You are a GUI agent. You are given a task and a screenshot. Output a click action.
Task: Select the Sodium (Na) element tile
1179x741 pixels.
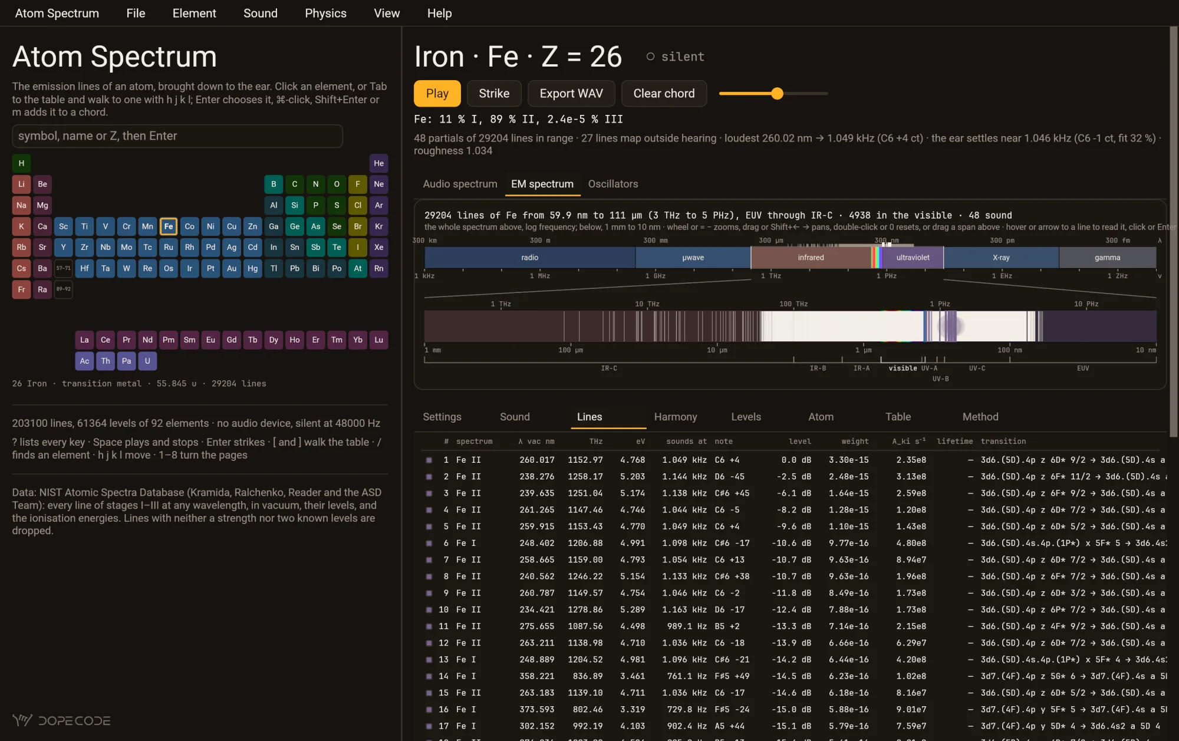pos(21,205)
